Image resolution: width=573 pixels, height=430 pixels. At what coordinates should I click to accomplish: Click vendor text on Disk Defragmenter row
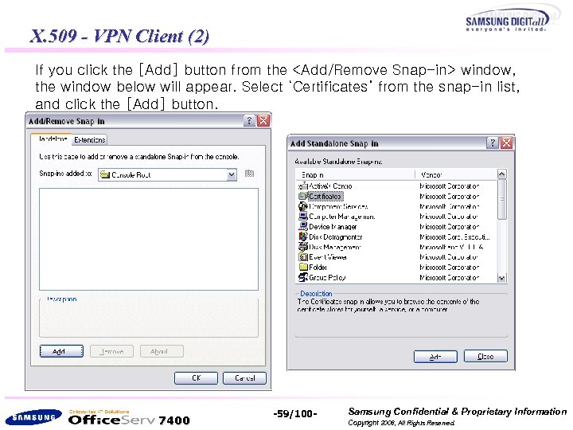point(454,237)
